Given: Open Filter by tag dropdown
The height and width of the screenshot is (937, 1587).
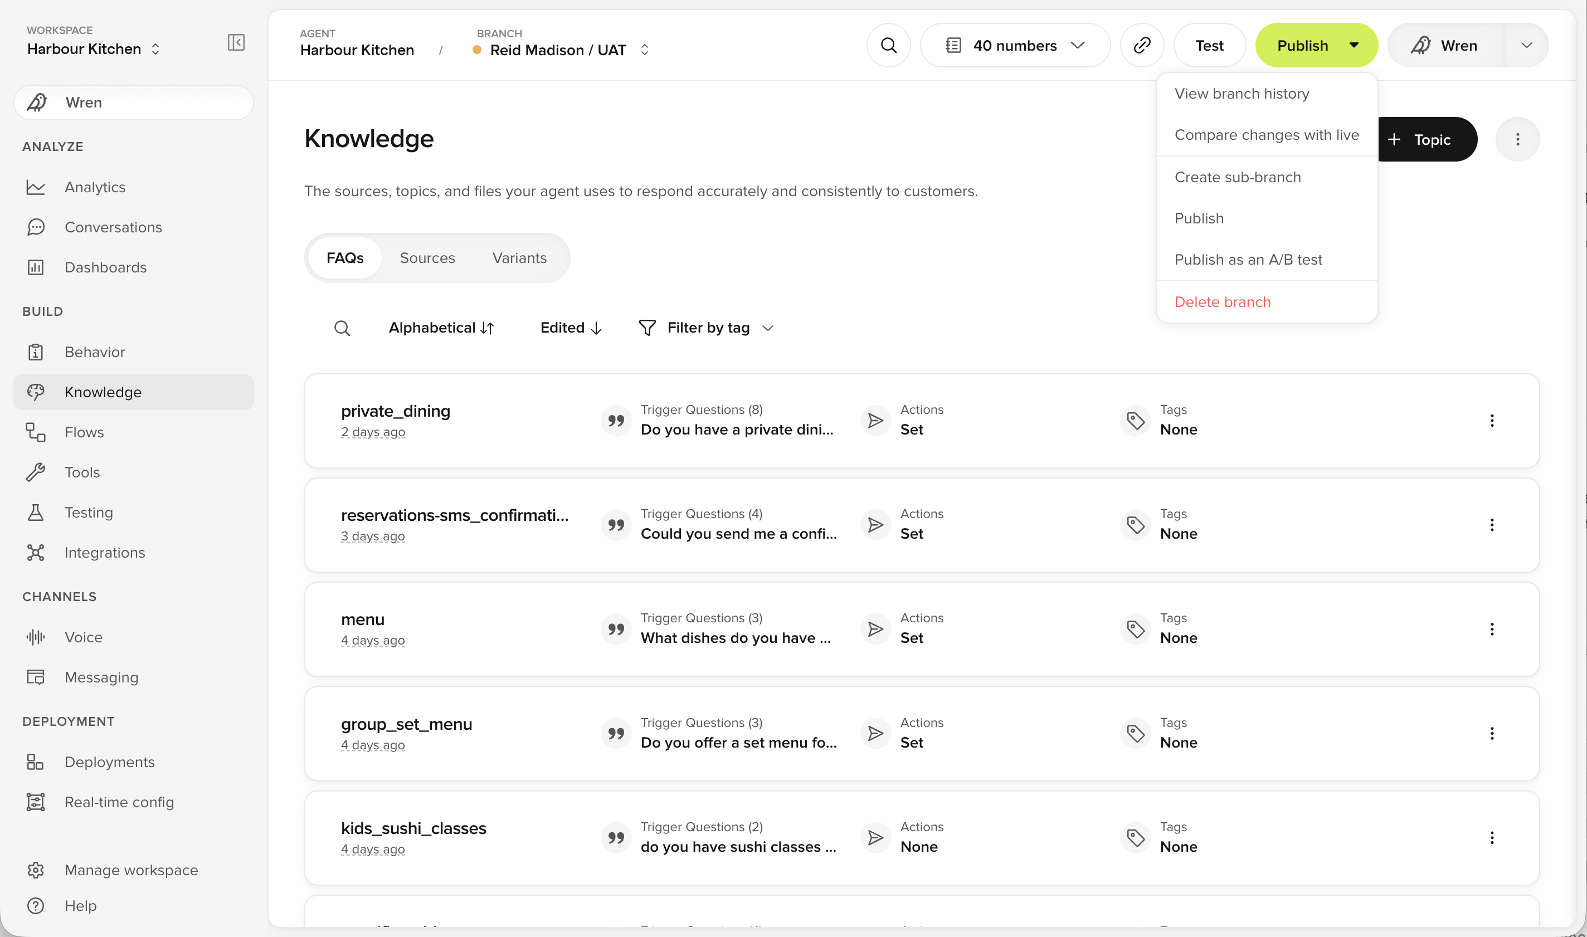Looking at the screenshot, I should 706,328.
